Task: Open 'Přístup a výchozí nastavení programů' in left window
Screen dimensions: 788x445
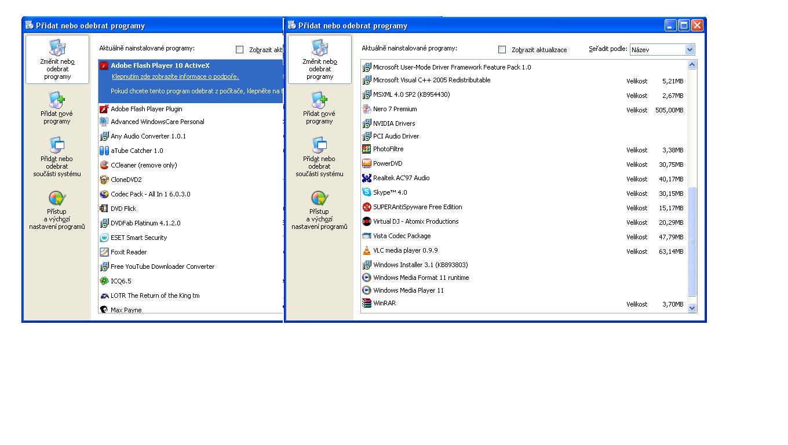Action: tap(57, 211)
